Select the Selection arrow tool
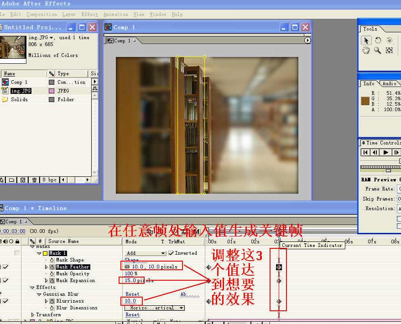The width and height of the screenshot is (401, 324). 366,41
